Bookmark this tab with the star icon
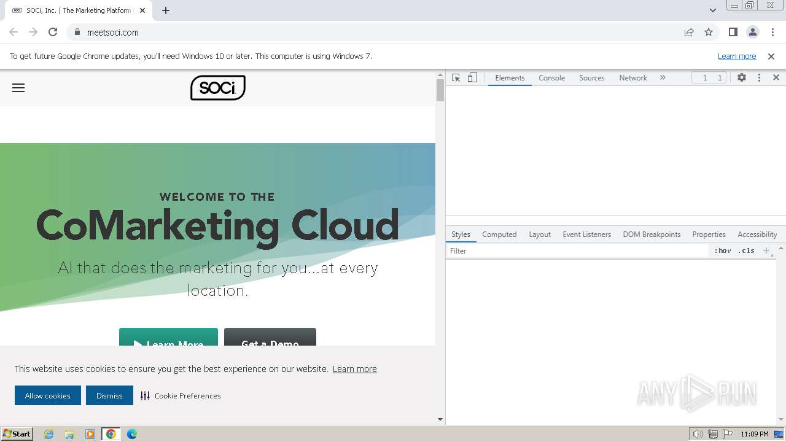This screenshot has width=786, height=442. tap(709, 32)
